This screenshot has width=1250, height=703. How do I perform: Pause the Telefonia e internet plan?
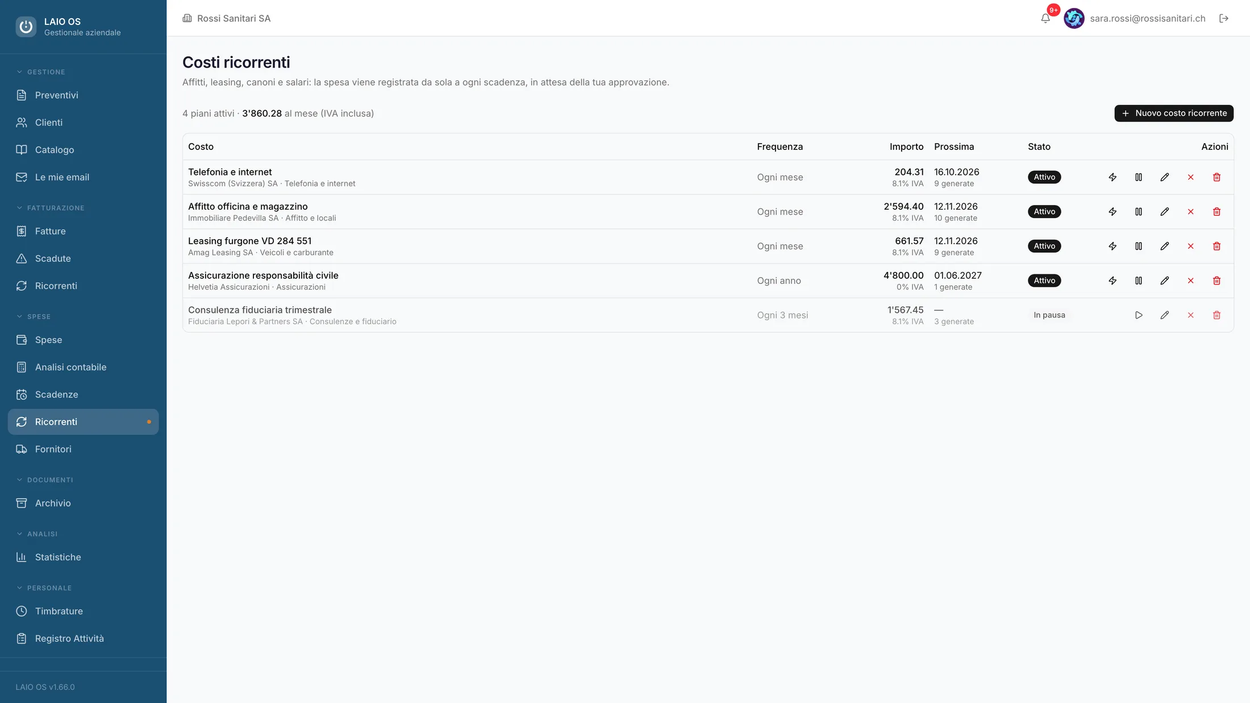1139,177
